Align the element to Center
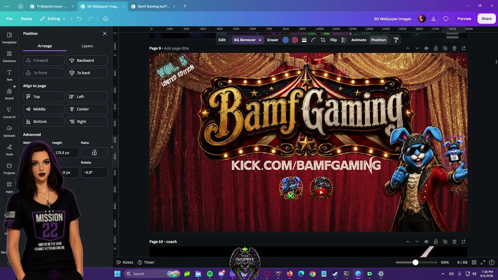Image resolution: width=498 pixels, height=280 pixels. 87,109
